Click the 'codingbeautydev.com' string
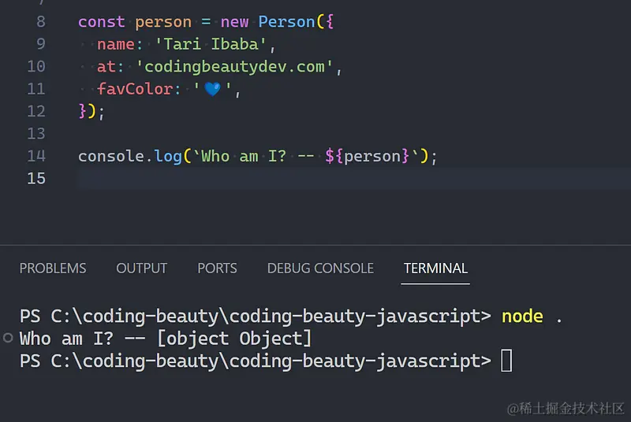This screenshot has height=422, width=631. coord(234,67)
